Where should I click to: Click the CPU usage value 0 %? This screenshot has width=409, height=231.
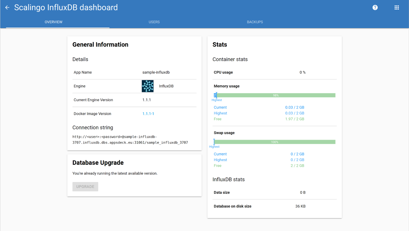click(303, 73)
